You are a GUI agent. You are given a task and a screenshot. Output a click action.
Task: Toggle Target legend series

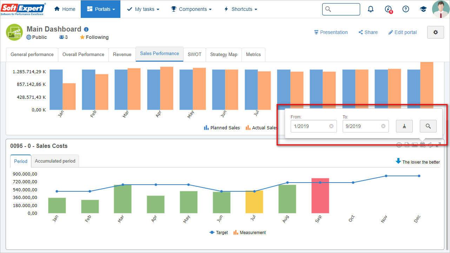pos(219,232)
